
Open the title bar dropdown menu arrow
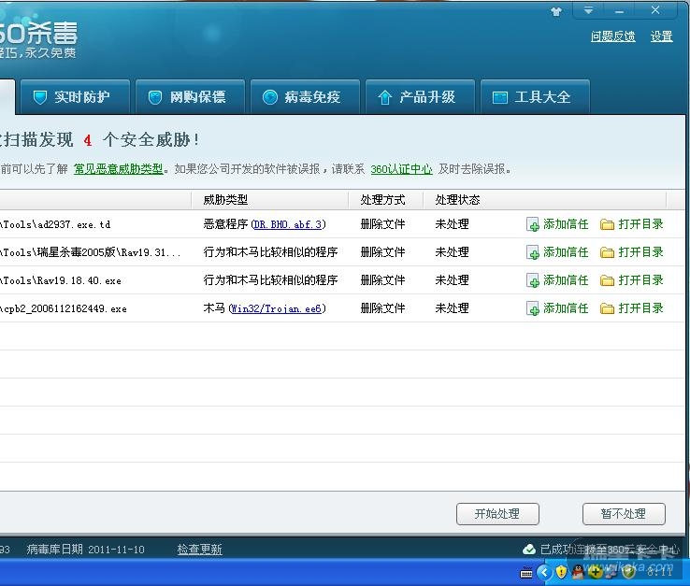click(588, 11)
